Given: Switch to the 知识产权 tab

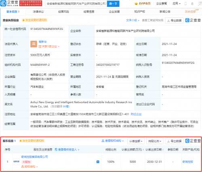Looking at the screenshot, I should 140,12.
